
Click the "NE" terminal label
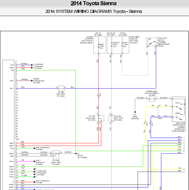(12, 70)
